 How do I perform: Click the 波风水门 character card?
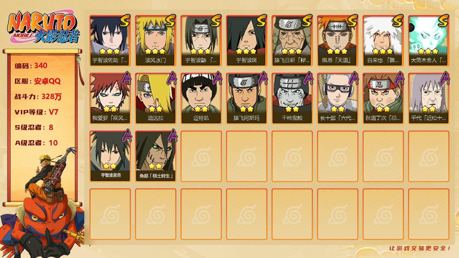pos(155,41)
